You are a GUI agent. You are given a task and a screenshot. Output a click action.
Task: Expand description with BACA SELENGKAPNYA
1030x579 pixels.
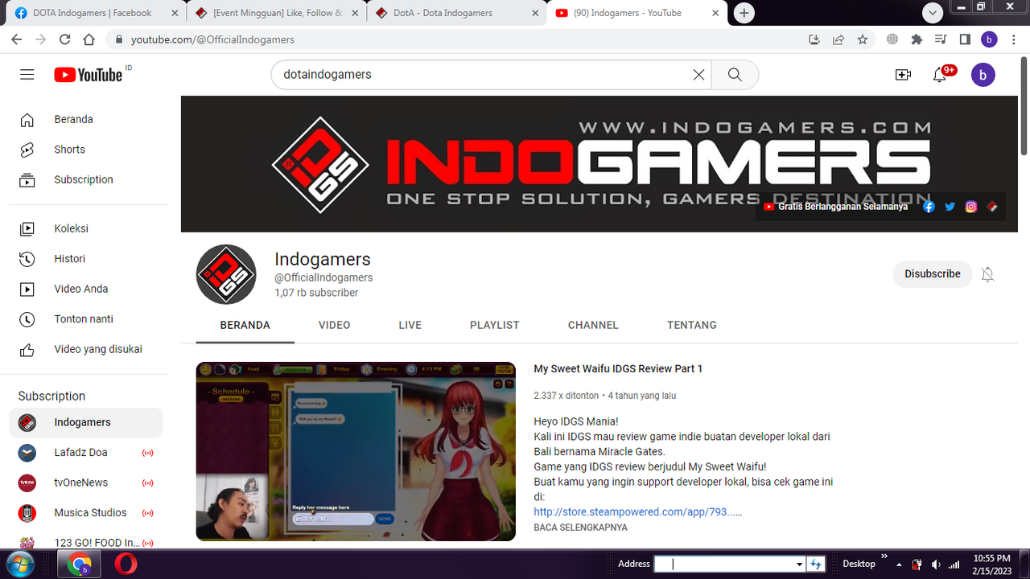[580, 528]
